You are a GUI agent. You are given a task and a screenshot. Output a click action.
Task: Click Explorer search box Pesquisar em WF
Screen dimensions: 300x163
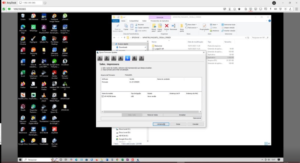260,38
